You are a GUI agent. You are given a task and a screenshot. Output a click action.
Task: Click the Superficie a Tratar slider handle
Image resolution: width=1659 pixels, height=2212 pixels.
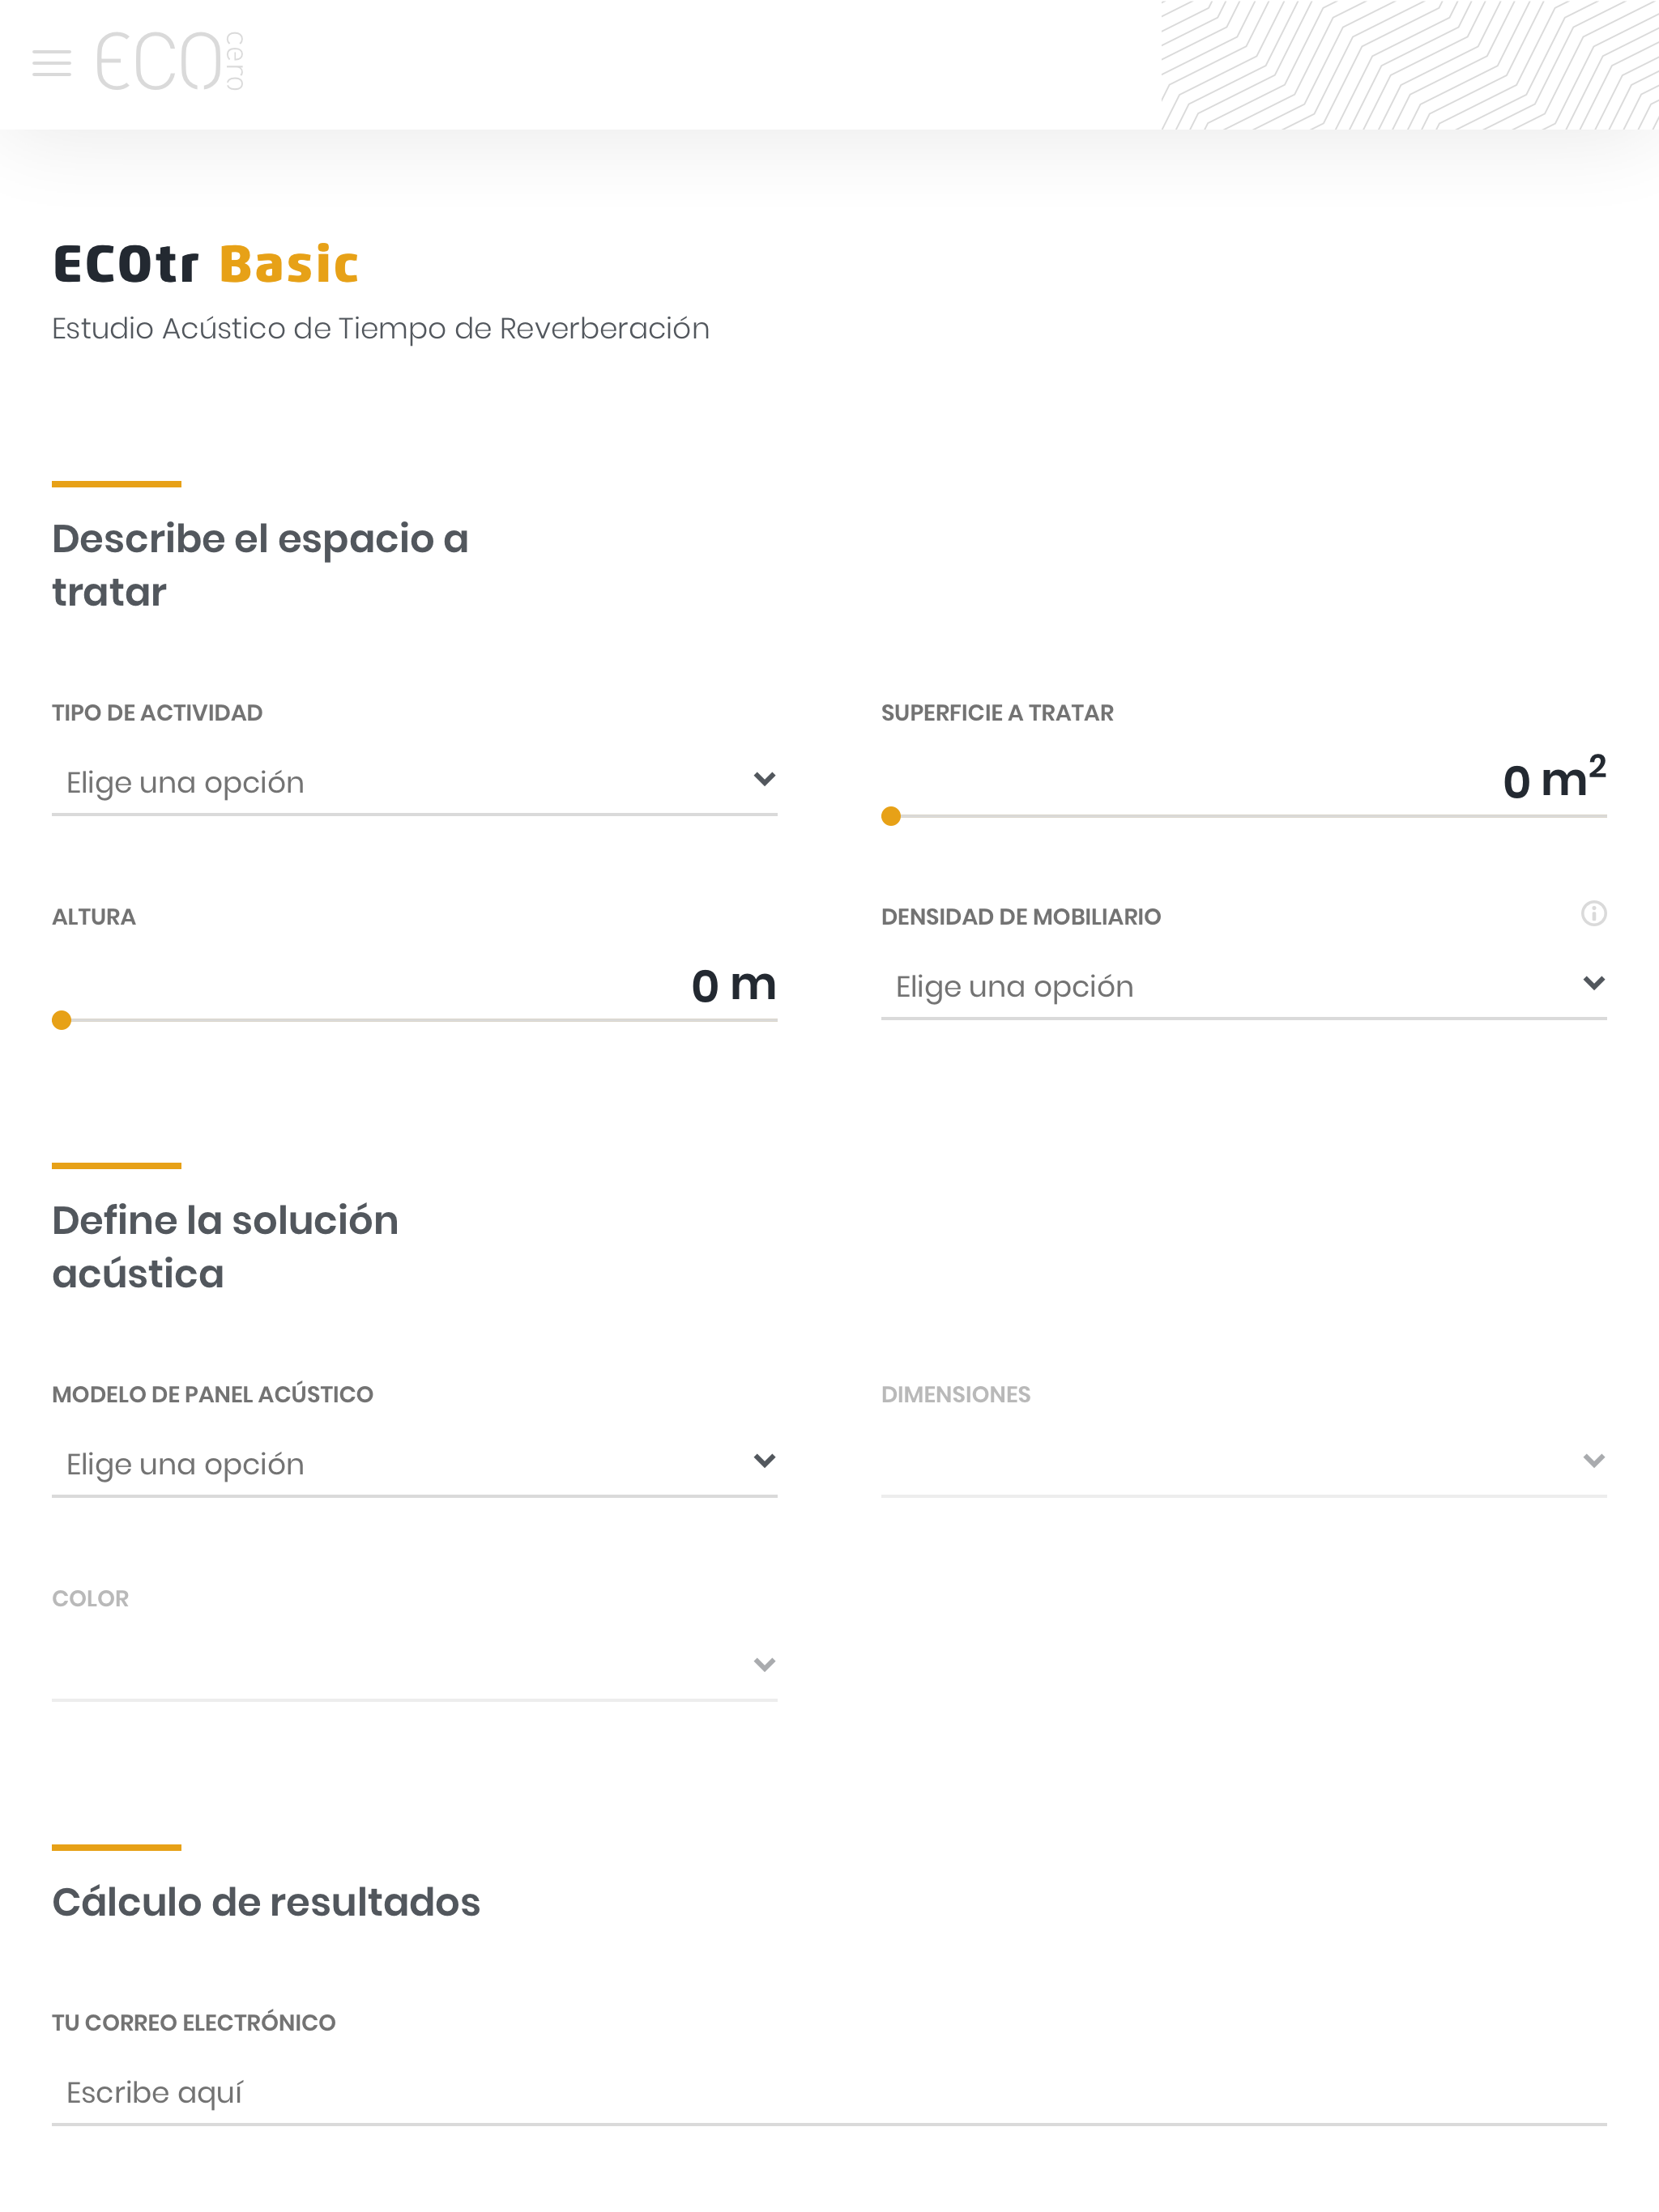tap(890, 816)
